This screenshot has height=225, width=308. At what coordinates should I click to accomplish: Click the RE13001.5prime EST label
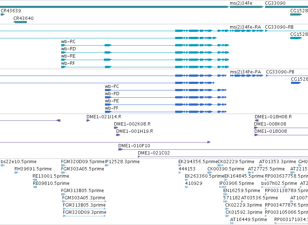pos(51,176)
